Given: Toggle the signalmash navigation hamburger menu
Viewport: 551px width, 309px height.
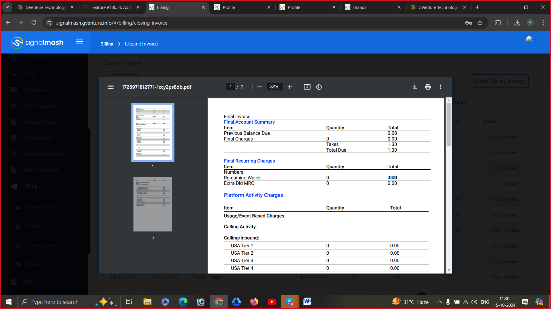Looking at the screenshot, I should point(79,42).
